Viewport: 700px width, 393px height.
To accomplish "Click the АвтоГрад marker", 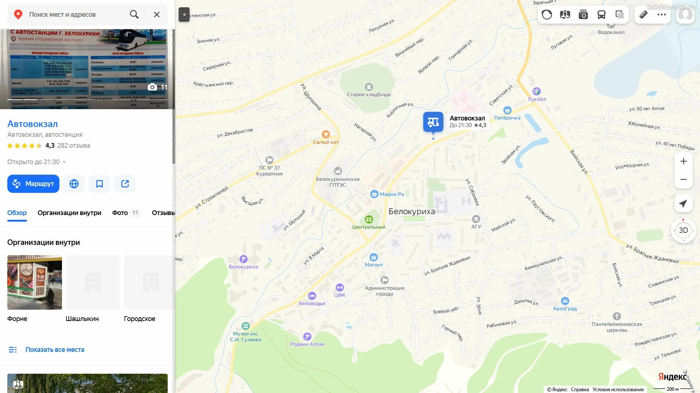I will coord(565,301).
